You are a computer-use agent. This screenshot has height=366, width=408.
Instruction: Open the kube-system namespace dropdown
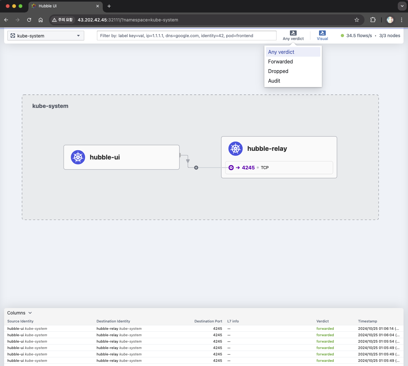[x=46, y=36]
